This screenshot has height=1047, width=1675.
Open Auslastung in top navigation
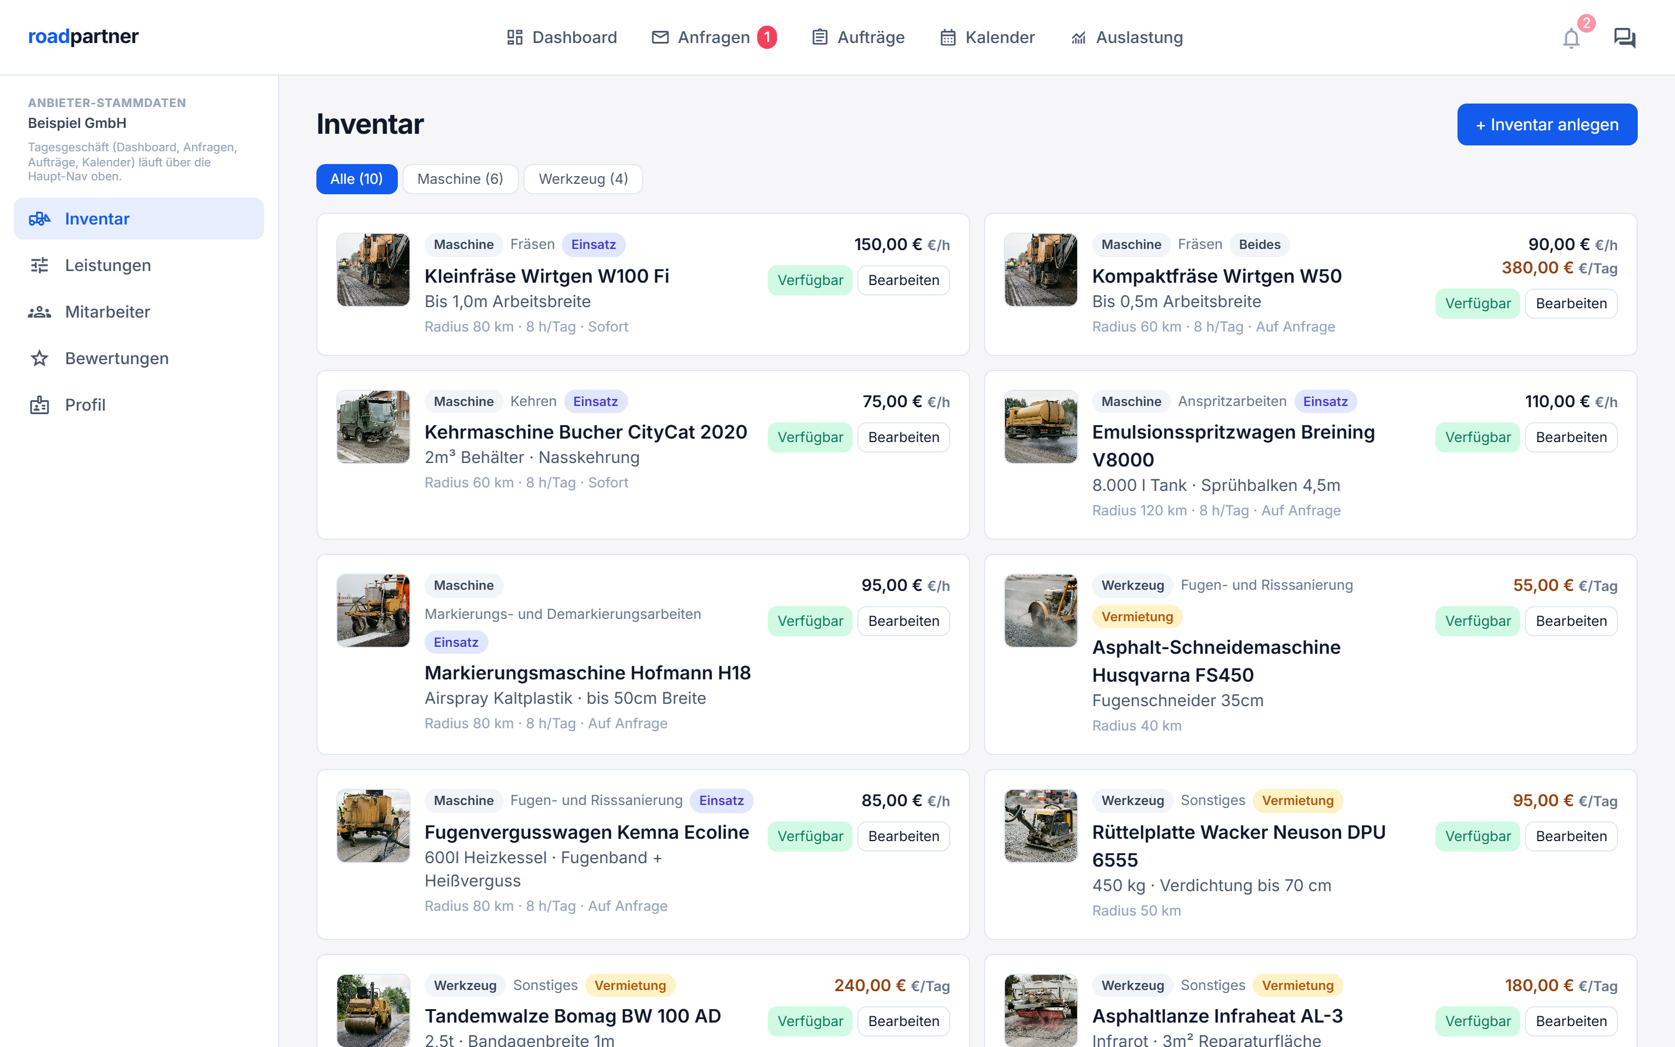(x=1127, y=37)
